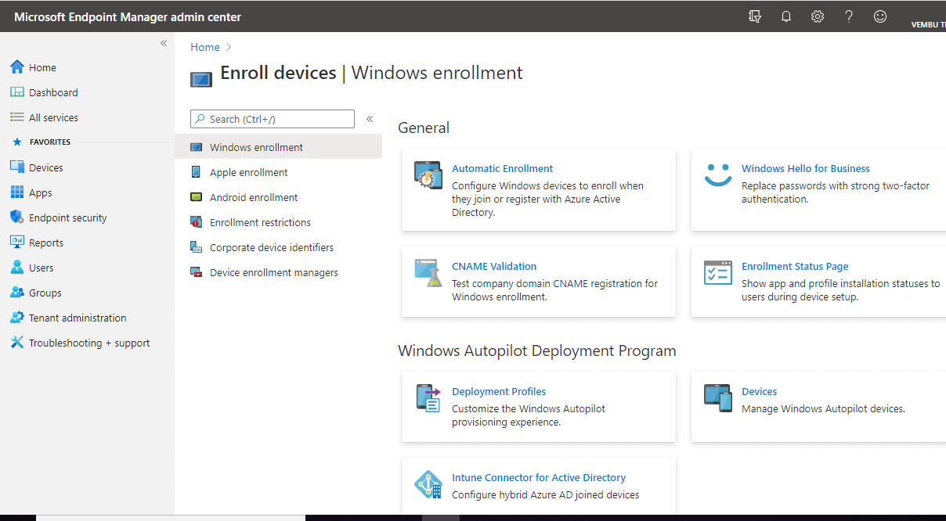Click the Intune Connector card icon
Screen dimensions: 946x521
click(x=428, y=485)
